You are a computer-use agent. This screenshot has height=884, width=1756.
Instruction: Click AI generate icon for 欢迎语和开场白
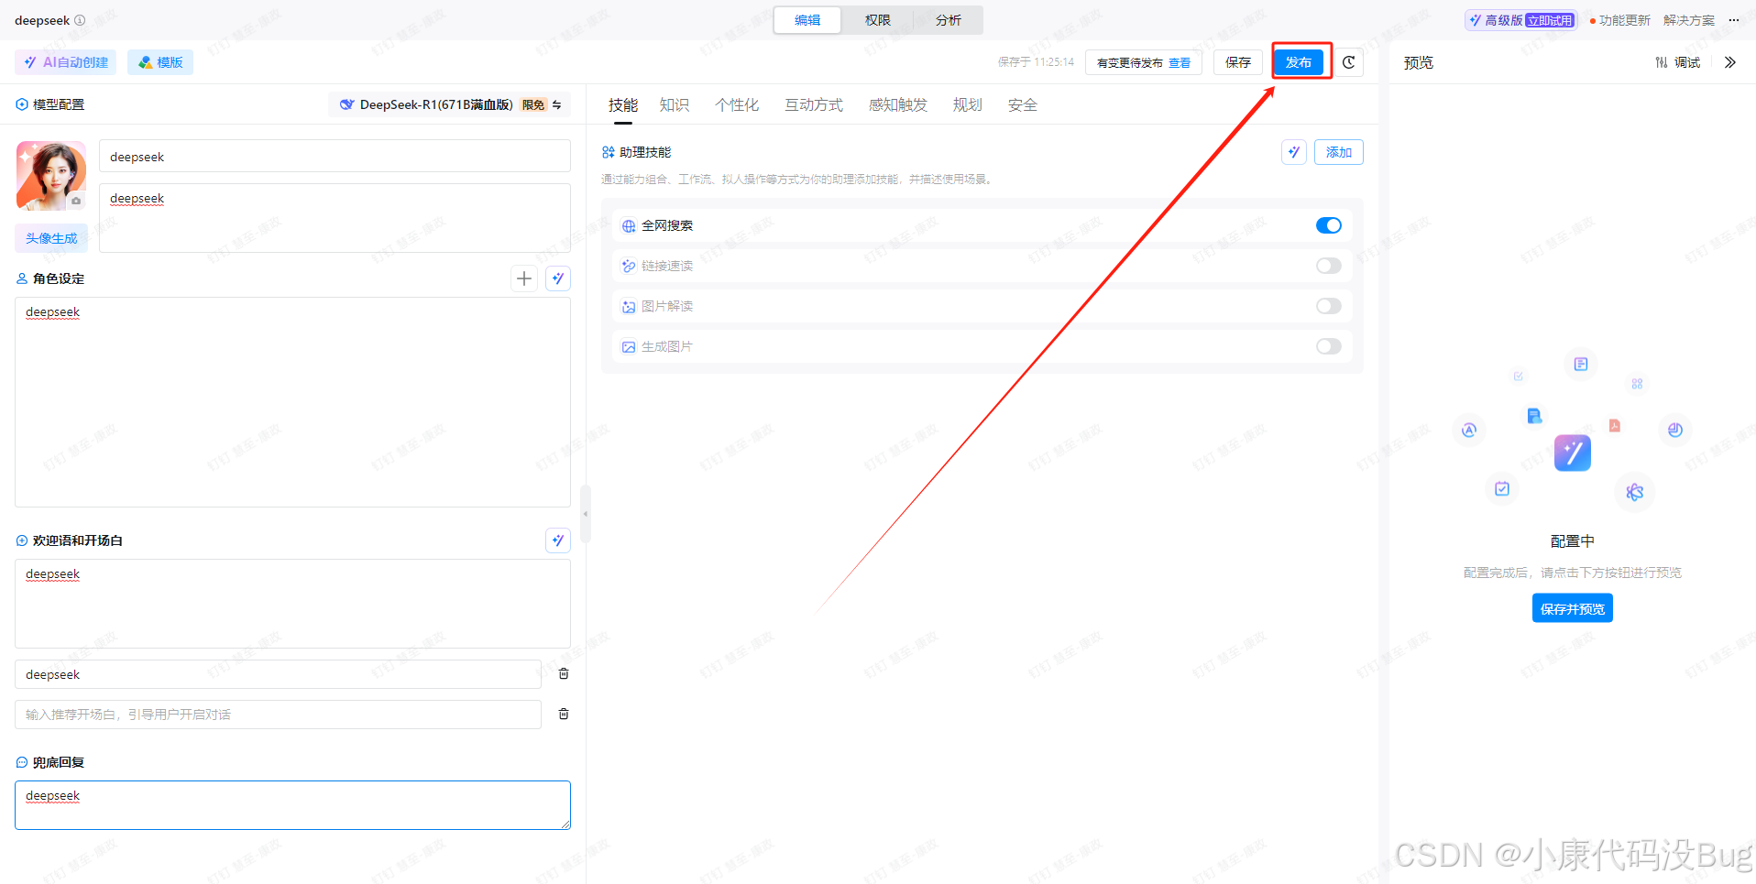[558, 540]
